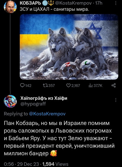Tap the share icon on first post
Image resolution: width=122 pixels, height=167 pixels.
(113, 85)
